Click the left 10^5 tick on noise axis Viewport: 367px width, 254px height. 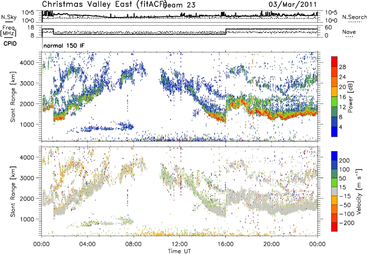(28, 12)
